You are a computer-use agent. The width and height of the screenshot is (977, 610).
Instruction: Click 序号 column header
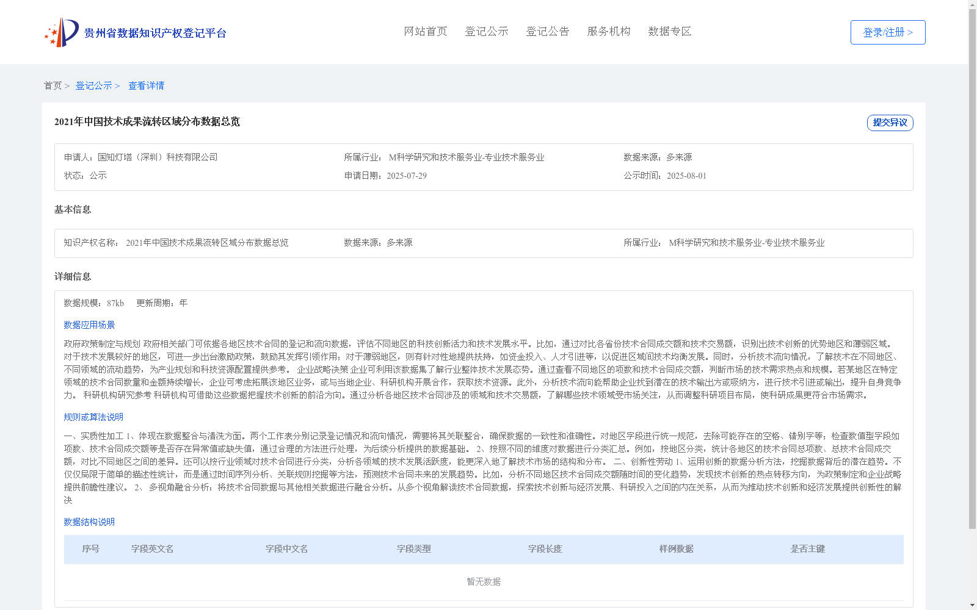(x=91, y=549)
